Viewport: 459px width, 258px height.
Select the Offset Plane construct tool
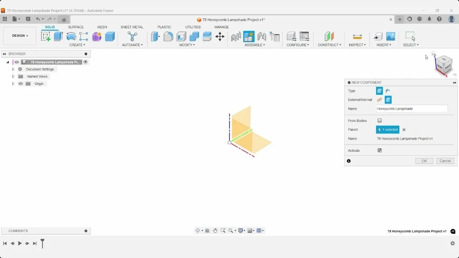click(329, 36)
